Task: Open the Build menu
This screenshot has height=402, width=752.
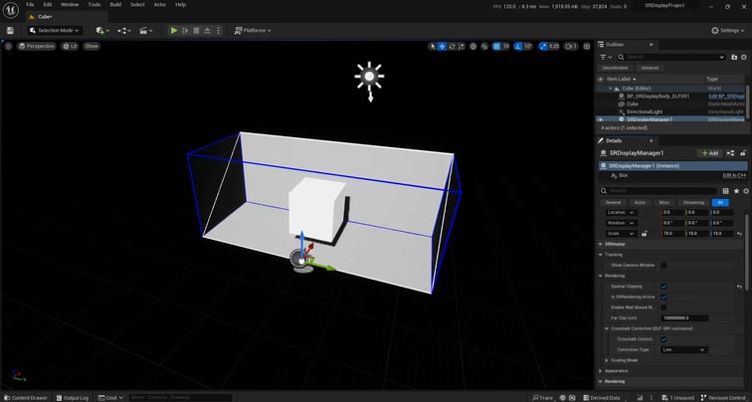Action: click(114, 5)
